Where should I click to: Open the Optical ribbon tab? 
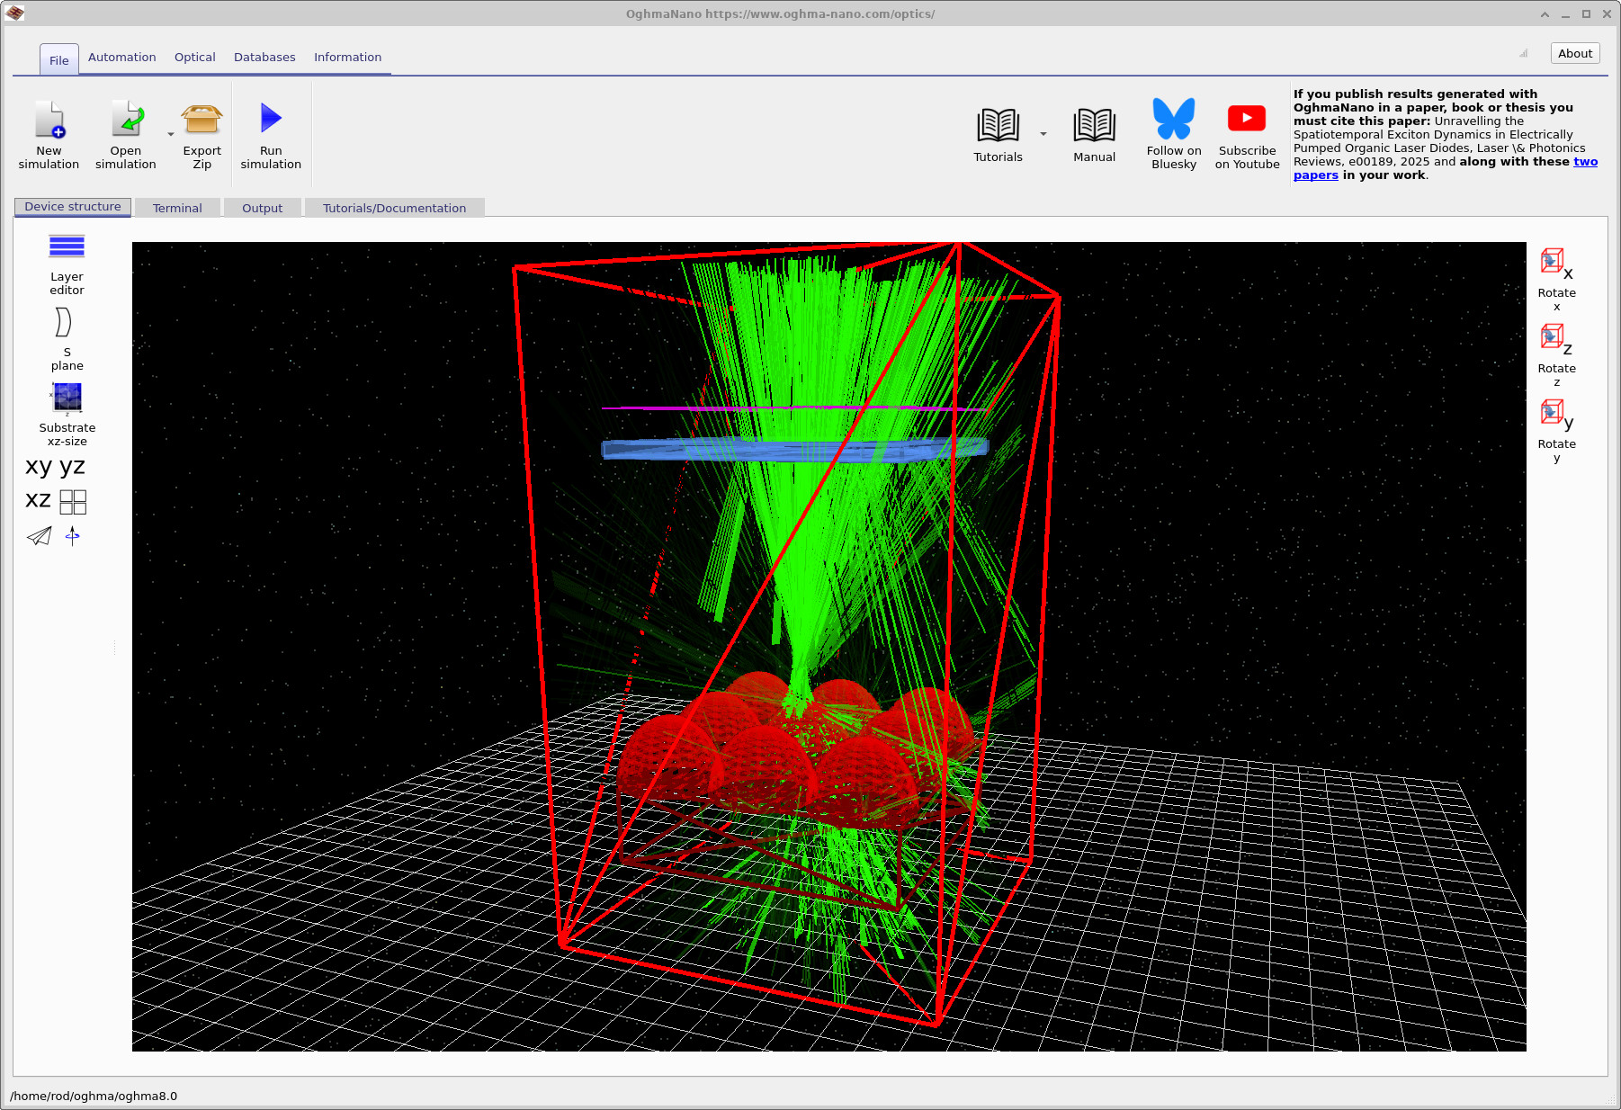194,57
